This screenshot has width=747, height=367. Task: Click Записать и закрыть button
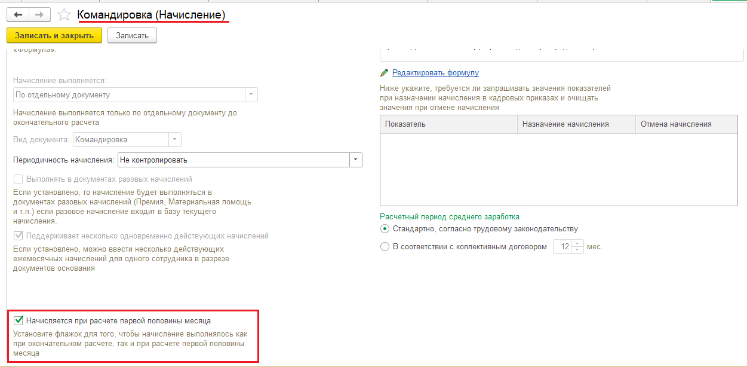coord(54,35)
